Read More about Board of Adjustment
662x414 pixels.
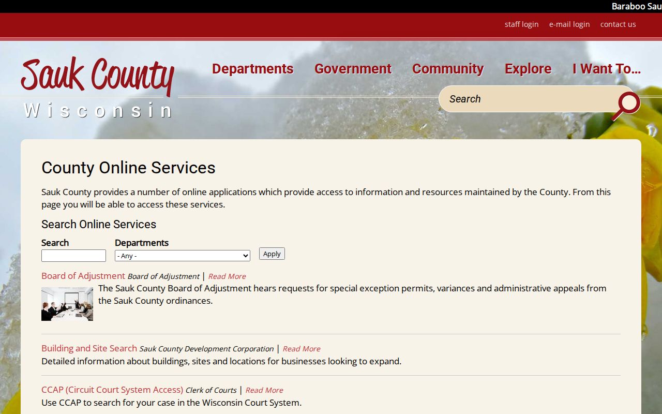(227, 276)
